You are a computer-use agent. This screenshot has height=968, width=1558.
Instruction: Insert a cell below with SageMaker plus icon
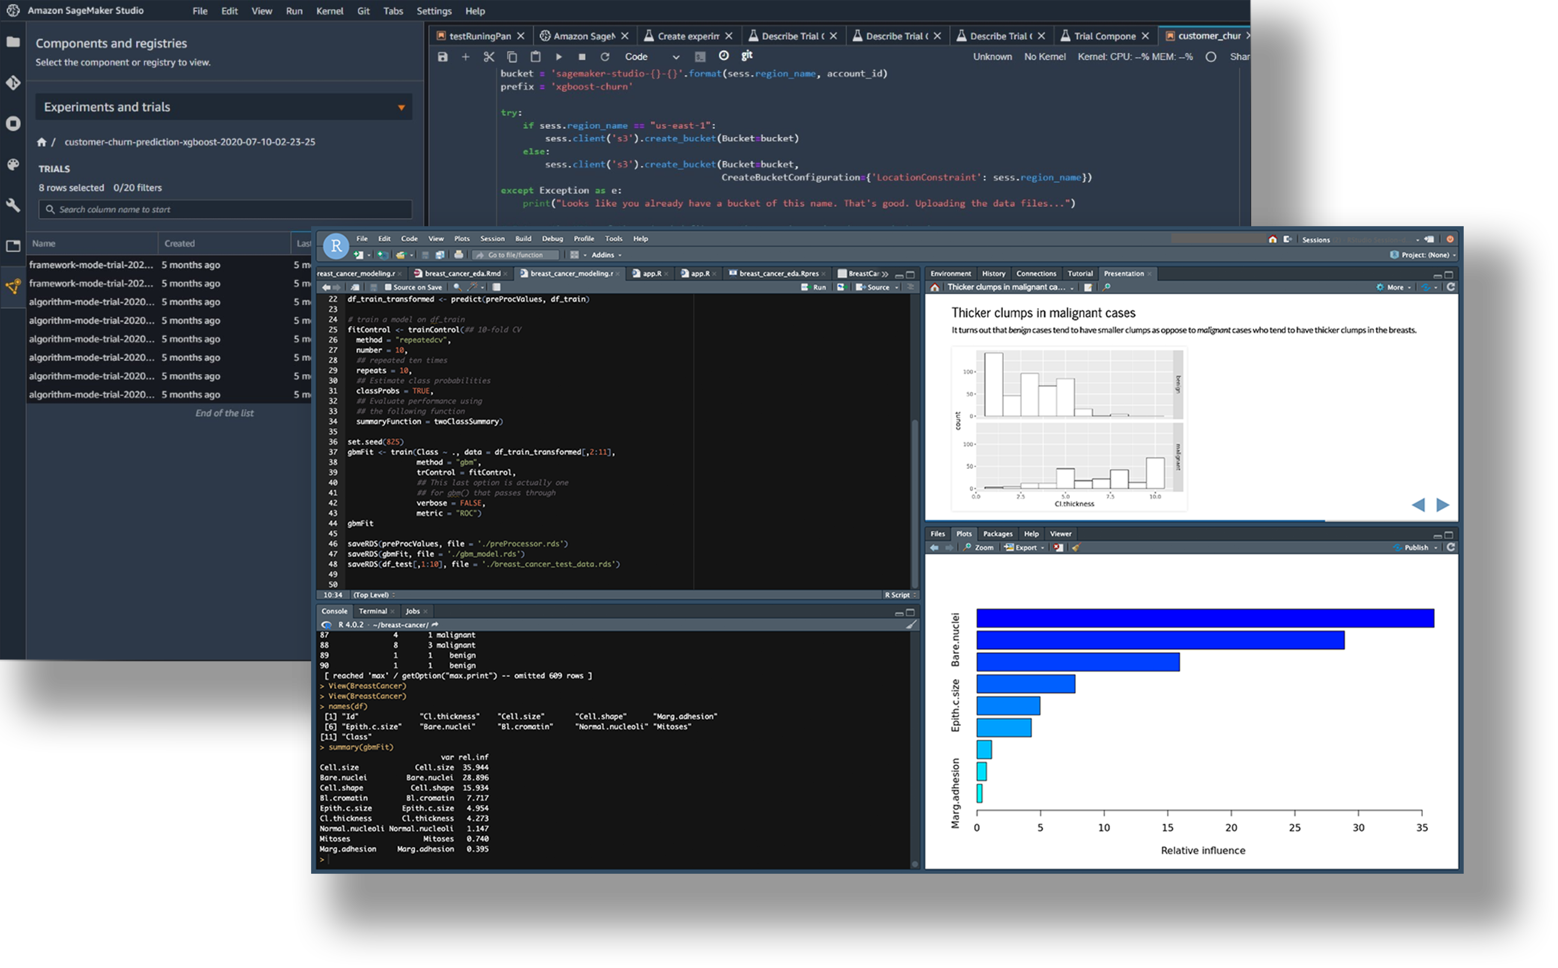coord(465,57)
